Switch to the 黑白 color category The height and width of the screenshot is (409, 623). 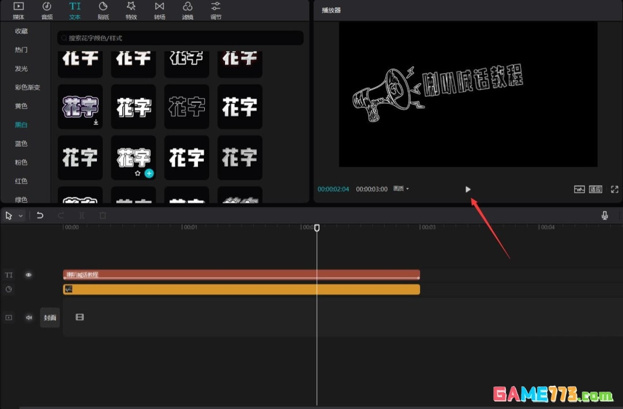coord(21,125)
